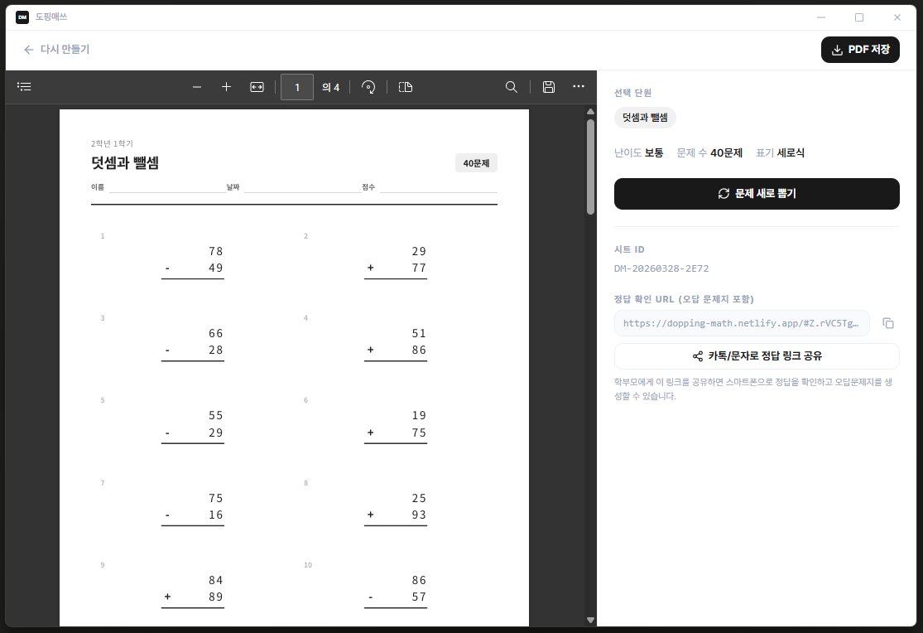Screen dimensions: 923x633
Task: Click the 덧셈과 뺄셈 worksheet title
Action: point(125,162)
